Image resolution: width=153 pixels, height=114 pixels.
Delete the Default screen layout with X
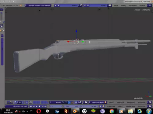pos(85,5)
